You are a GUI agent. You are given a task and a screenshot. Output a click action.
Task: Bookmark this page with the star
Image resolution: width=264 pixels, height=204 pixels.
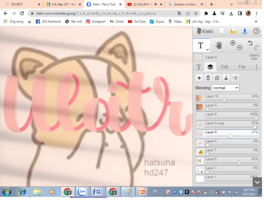pos(196,13)
